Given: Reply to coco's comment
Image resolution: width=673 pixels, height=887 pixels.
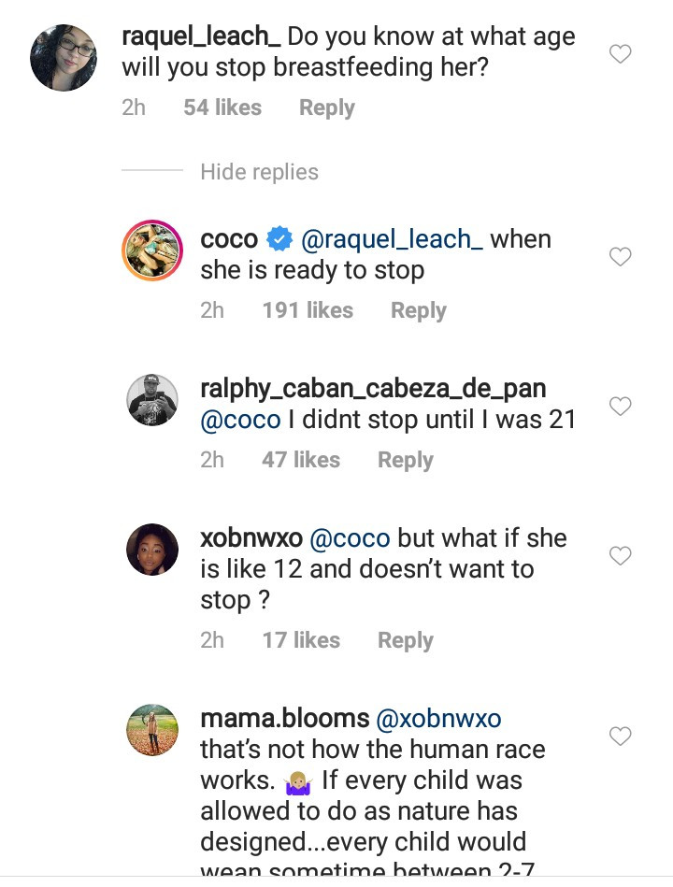Looking at the screenshot, I should [x=418, y=310].
